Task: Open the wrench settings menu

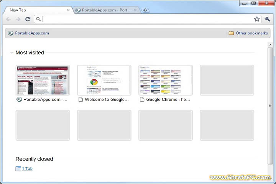Action: 268,19
